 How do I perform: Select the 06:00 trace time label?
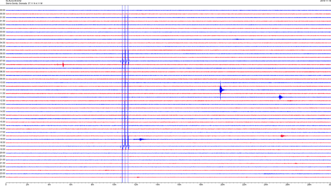[2, 54]
